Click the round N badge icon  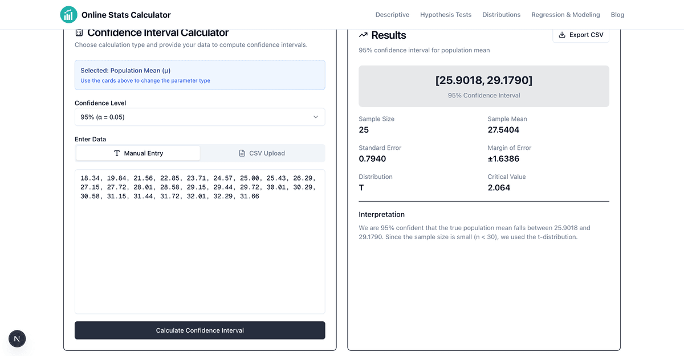[17, 339]
